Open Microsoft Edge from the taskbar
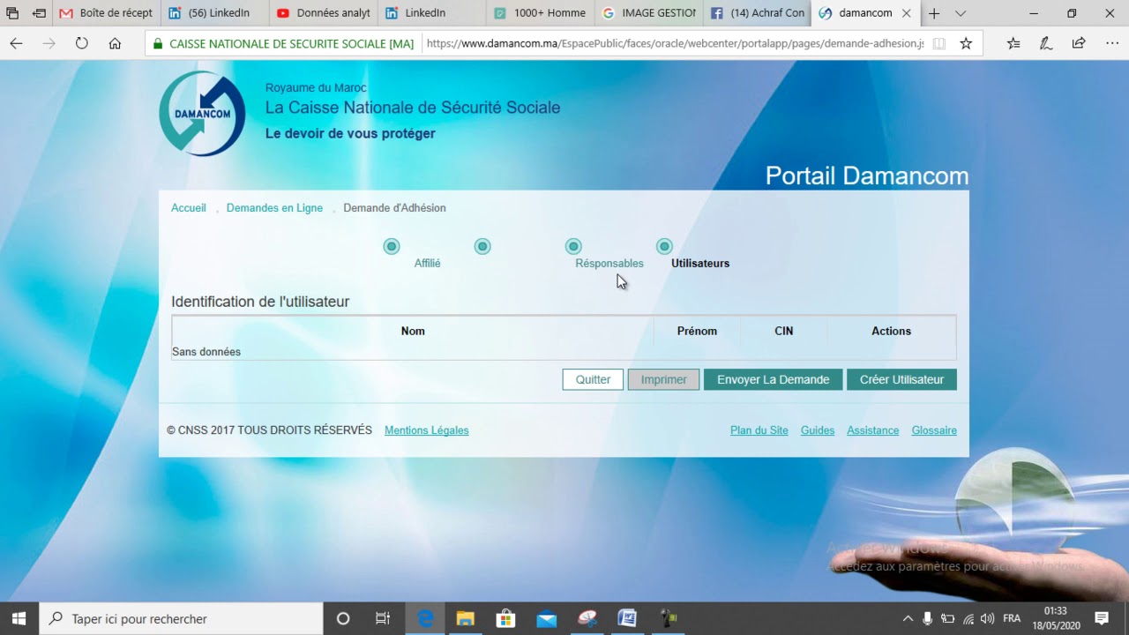The height and width of the screenshot is (635, 1129). [425, 618]
